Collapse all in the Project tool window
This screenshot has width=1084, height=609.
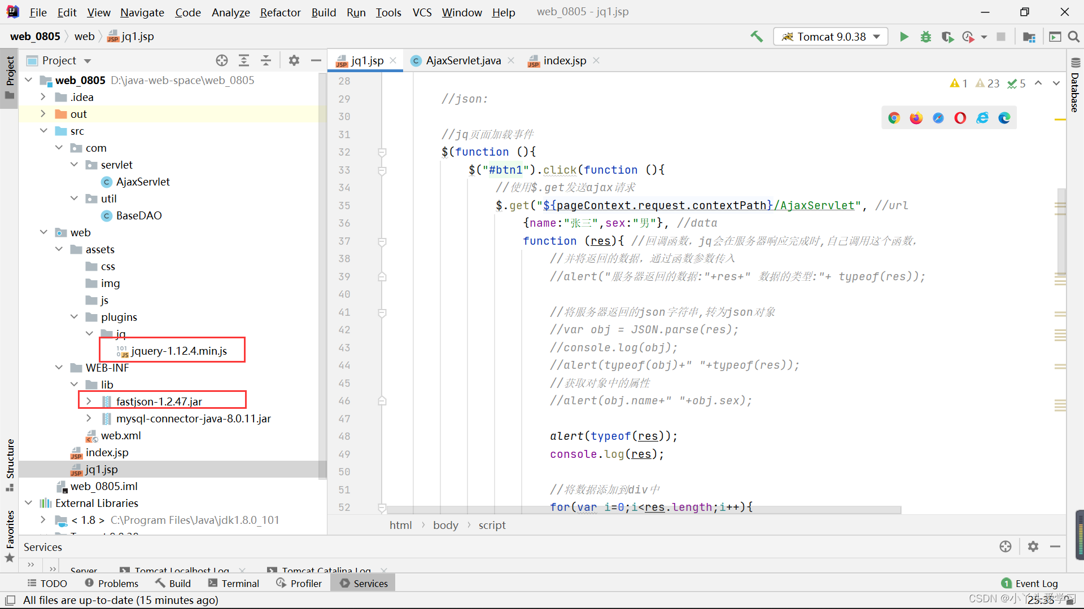point(266,60)
